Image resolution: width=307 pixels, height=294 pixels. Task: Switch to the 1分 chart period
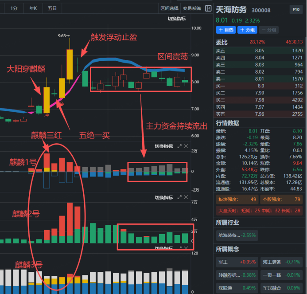click(x=15, y=8)
